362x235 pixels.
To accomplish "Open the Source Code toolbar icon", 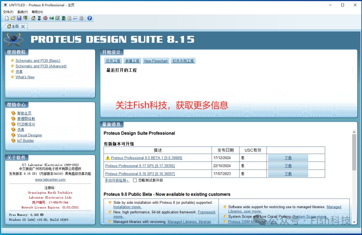I will pyautogui.click(x=75, y=18).
